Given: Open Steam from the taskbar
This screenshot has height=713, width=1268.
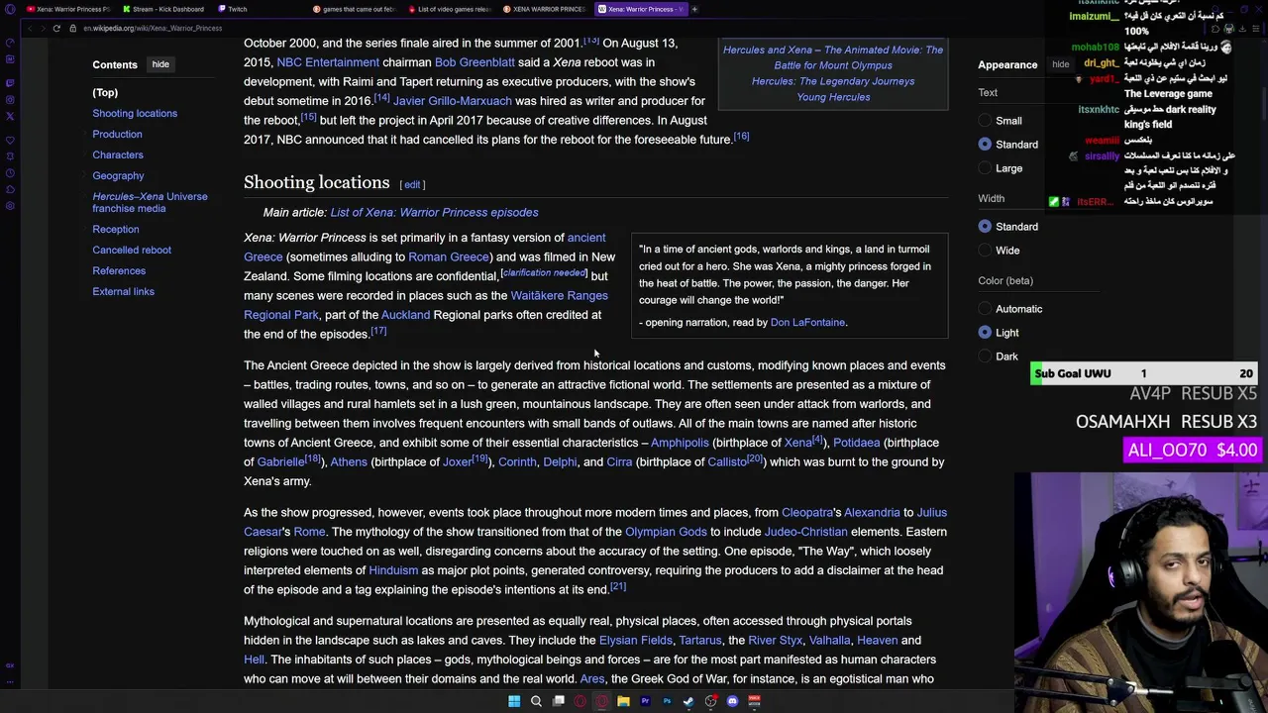Looking at the screenshot, I should coord(688,701).
